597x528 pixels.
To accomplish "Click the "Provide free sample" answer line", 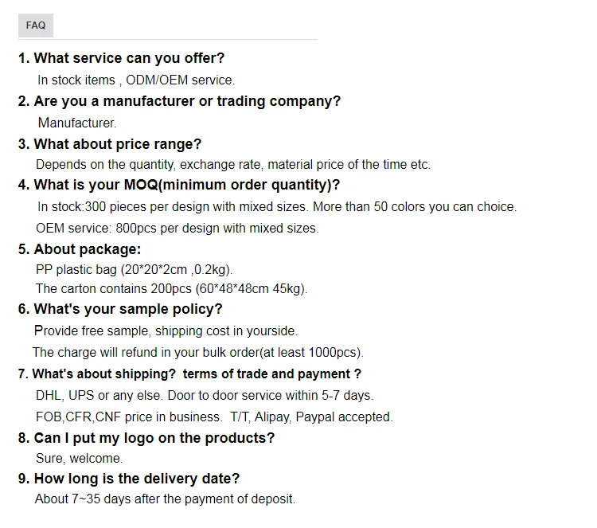I will 166,330.
